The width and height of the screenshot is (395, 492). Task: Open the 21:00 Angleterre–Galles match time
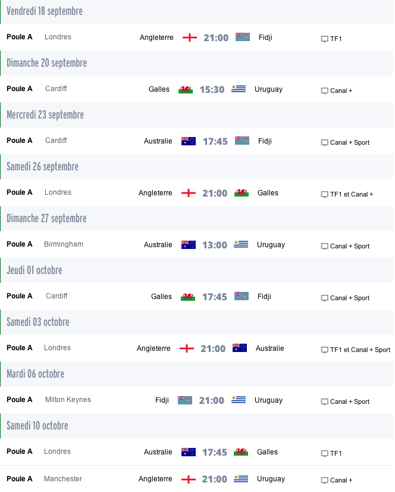[215, 193]
